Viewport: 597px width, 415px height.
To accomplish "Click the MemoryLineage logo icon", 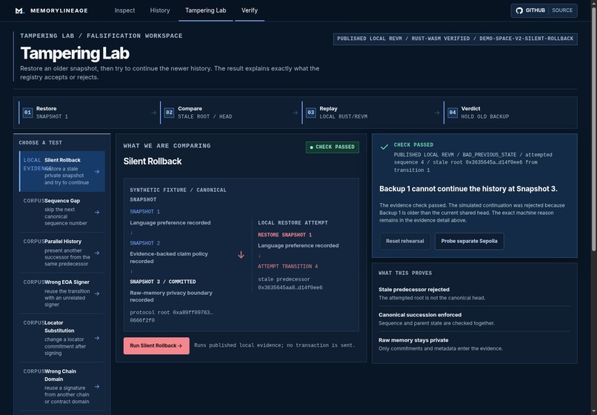I will point(20,10).
